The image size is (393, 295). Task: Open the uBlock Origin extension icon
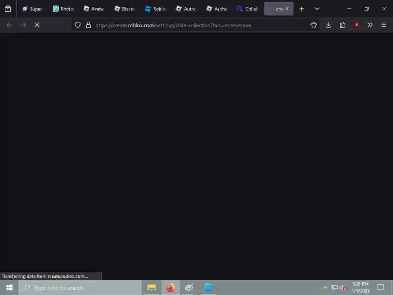click(x=356, y=25)
